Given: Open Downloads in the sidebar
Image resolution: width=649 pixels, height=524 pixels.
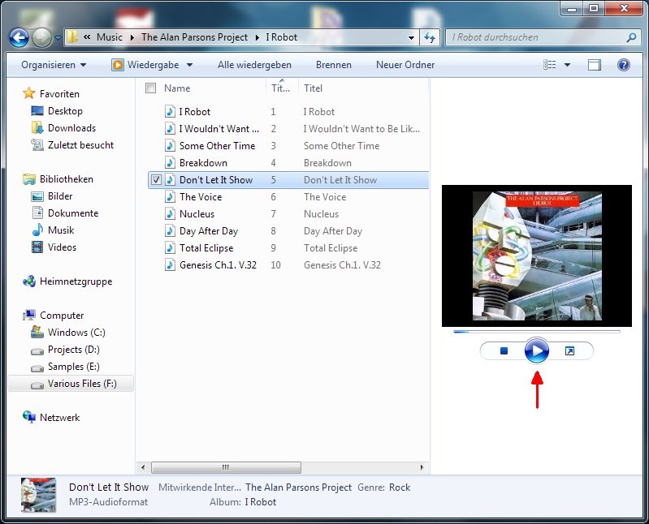Looking at the screenshot, I should pyautogui.click(x=71, y=128).
